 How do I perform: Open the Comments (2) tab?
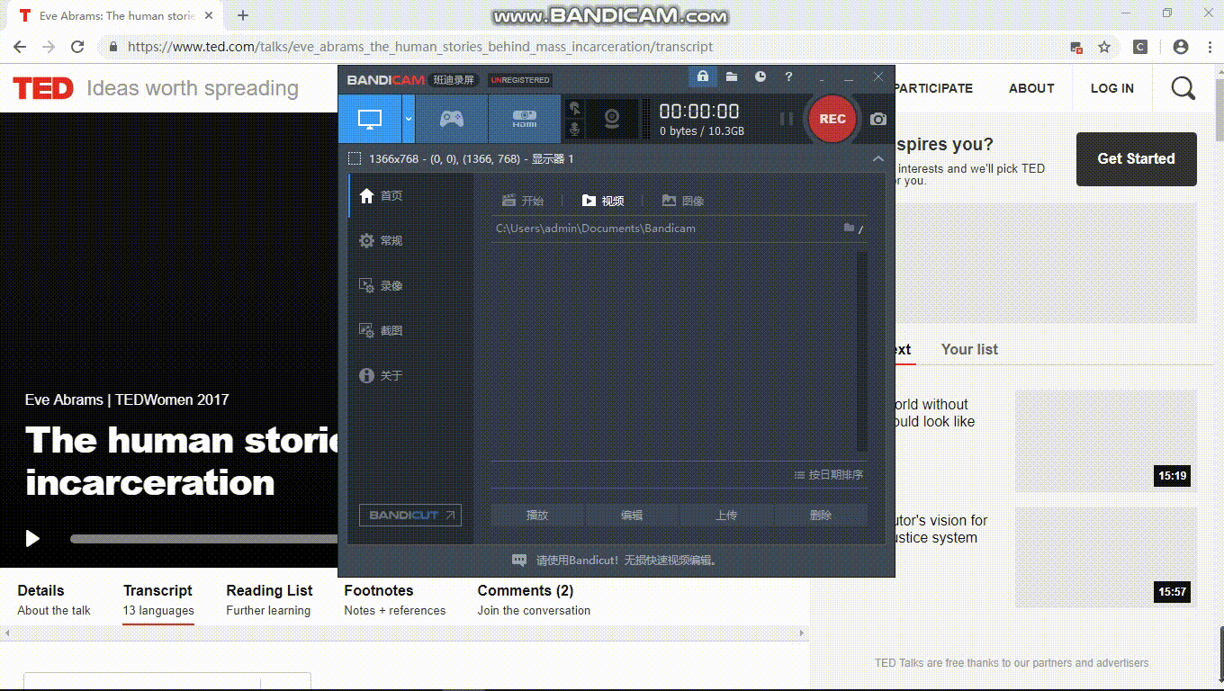coord(534,600)
